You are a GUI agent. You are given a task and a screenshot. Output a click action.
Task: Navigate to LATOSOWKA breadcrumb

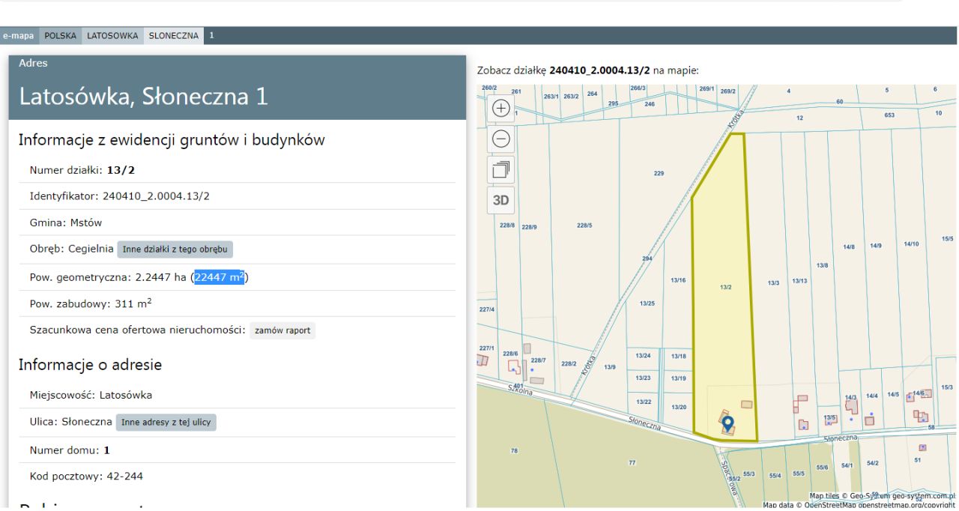[x=112, y=36]
